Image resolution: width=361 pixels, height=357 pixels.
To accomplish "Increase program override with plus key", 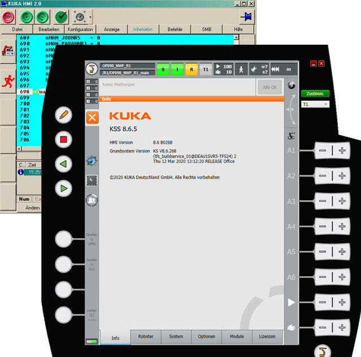I will tap(342, 302).
